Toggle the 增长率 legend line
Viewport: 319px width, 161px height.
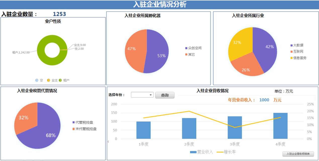click(x=220, y=152)
